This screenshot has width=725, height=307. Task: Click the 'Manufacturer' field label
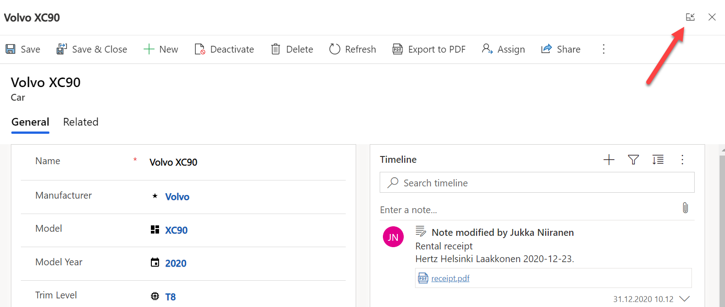pyautogui.click(x=63, y=195)
